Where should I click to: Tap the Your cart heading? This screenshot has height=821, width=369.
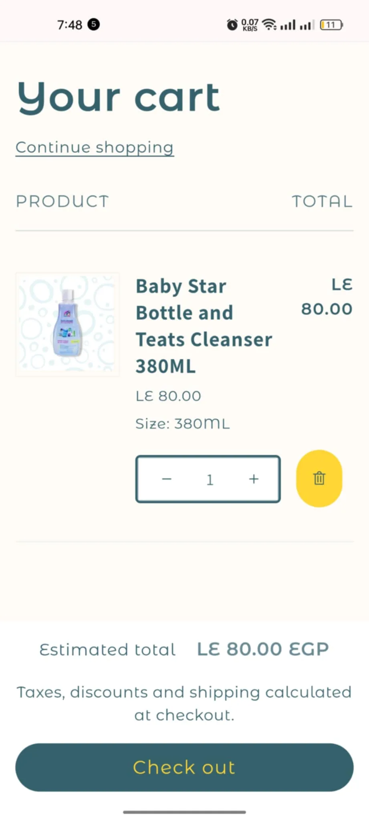pos(119,97)
